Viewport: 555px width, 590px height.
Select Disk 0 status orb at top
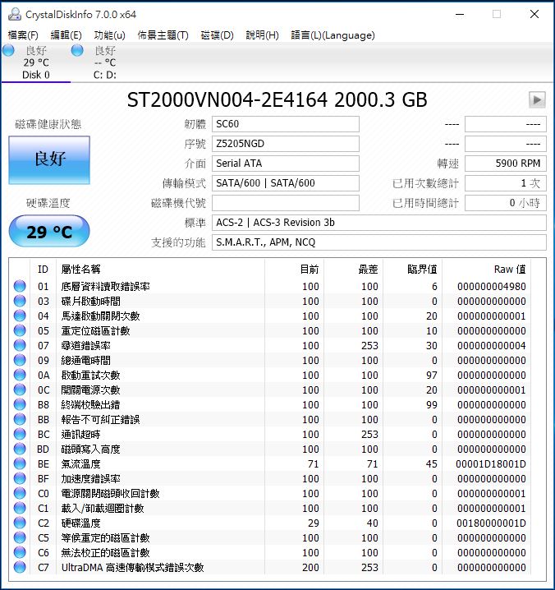pos(8,50)
